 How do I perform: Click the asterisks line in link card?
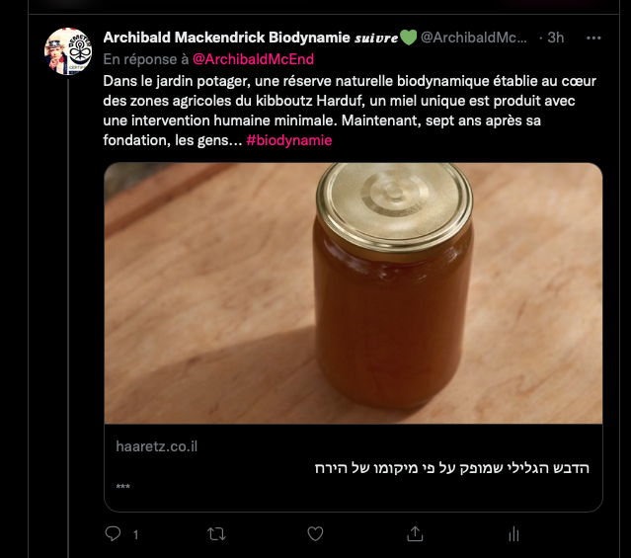pyautogui.click(x=123, y=487)
